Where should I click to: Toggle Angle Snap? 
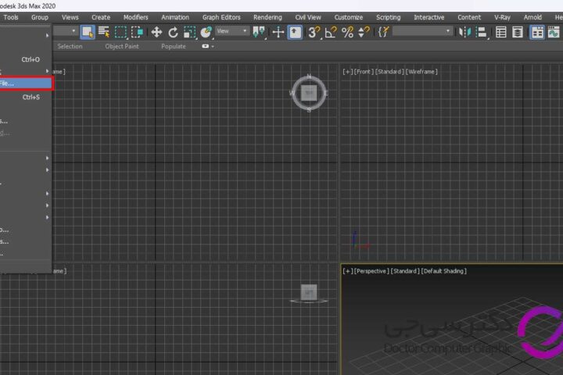330,32
